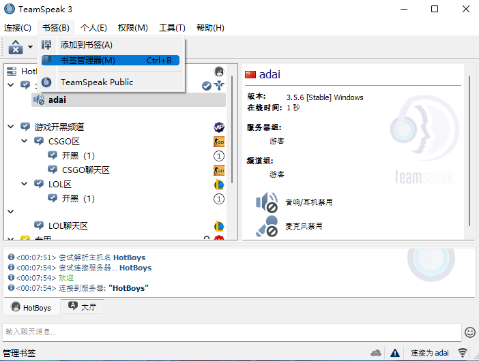This screenshot has height=361, width=479.
Task: Select 开黑 (1) under LOL区
Action: pyautogui.click(x=78, y=199)
